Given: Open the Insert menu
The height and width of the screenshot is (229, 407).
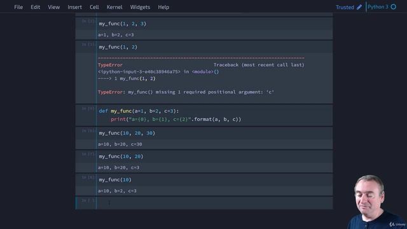Looking at the screenshot, I should point(75,7).
